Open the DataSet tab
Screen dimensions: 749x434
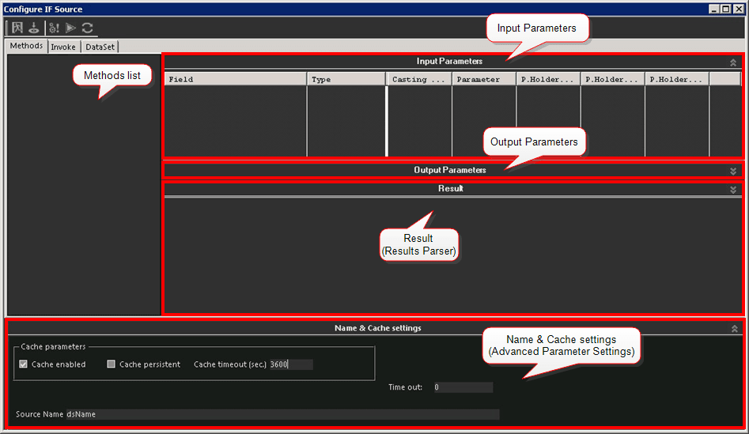[x=100, y=47]
